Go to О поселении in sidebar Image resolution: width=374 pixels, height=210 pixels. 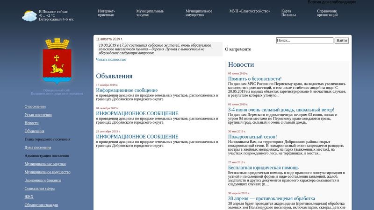(x=35, y=106)
